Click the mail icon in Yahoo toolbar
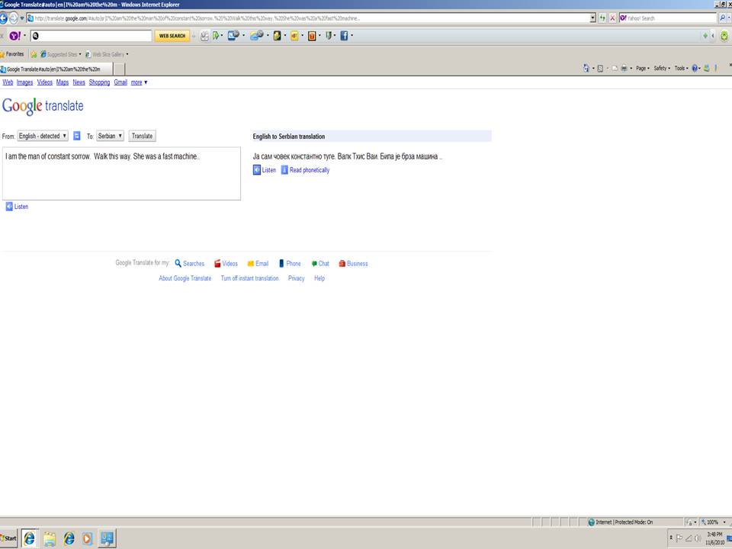Viewport: 732px width, 549px height. [233, 36]
